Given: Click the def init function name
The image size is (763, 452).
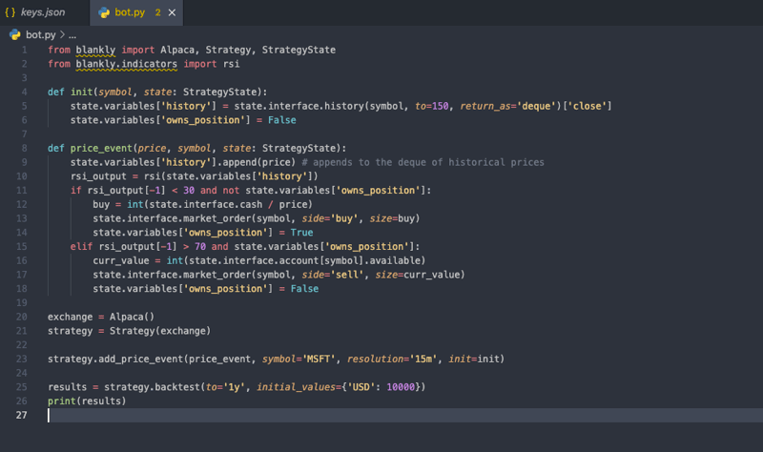Looking at the screenshot, I should (x=81, y=92).
